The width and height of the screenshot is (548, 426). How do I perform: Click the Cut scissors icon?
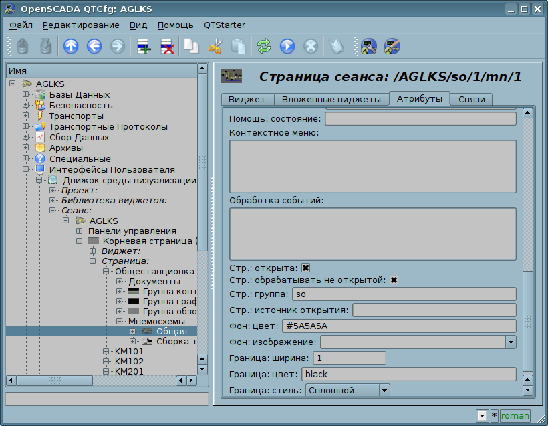point(215,46)
